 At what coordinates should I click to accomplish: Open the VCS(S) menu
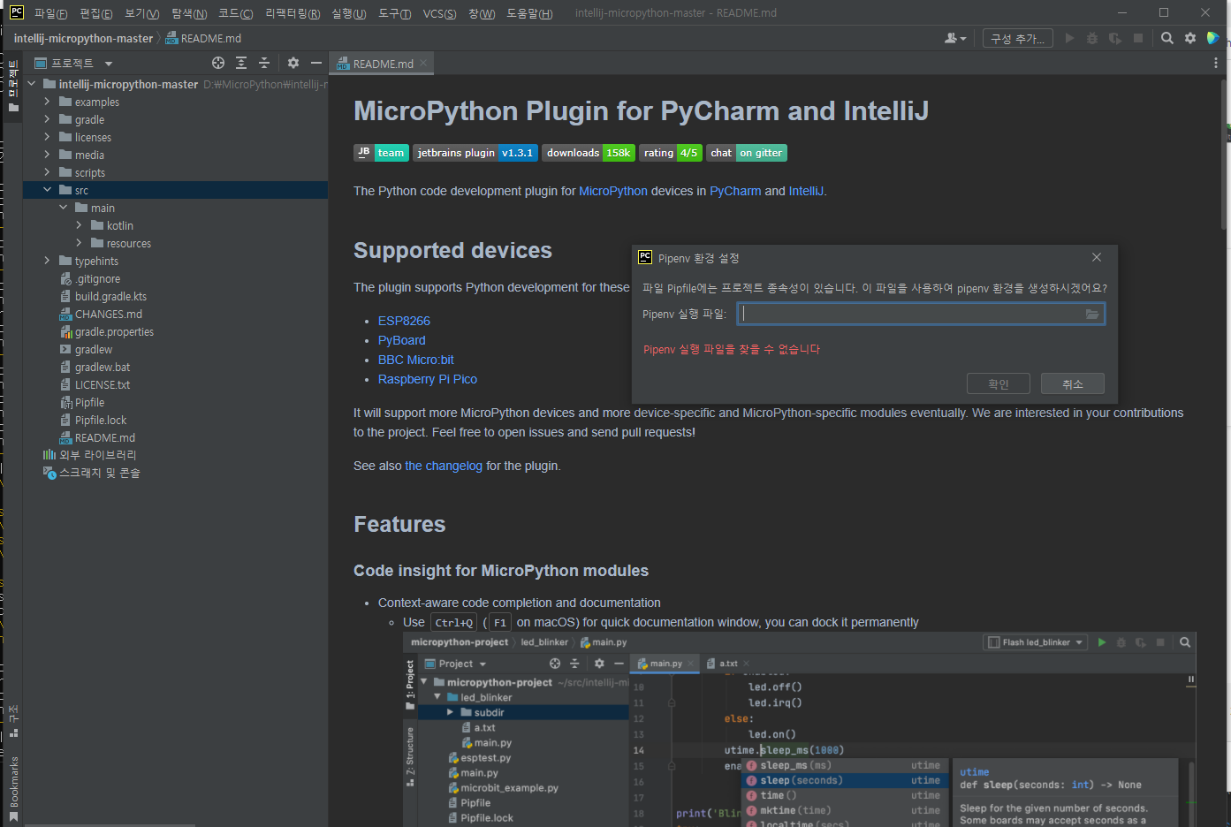[439, 13]
